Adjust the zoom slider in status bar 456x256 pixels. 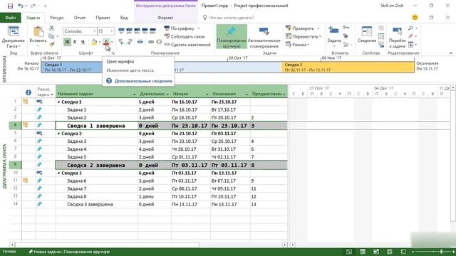pyautogui.click(x=434, y=252)
